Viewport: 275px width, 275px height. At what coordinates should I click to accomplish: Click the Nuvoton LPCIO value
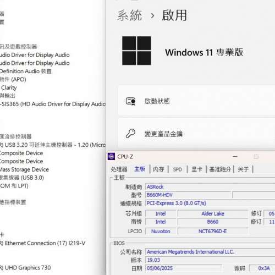tap(161, 231)
